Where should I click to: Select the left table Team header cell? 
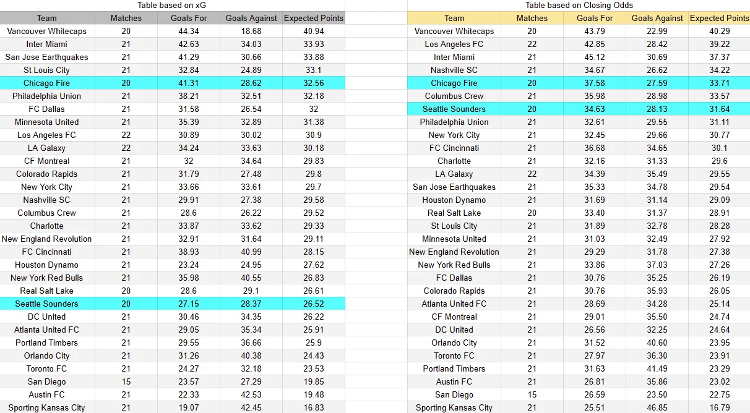(47, 18)
